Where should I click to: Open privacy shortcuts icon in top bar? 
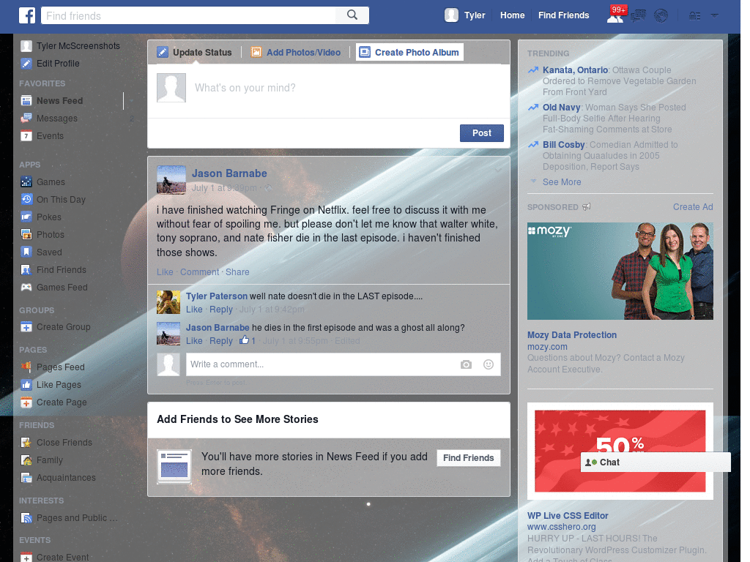(694, 16)
